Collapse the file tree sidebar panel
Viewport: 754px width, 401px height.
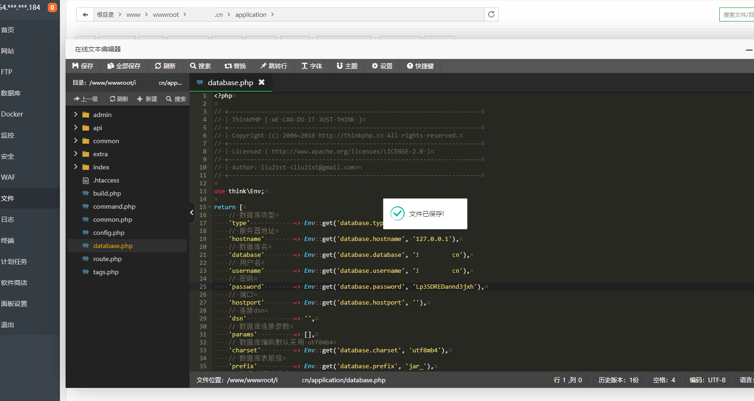(192, 212)
